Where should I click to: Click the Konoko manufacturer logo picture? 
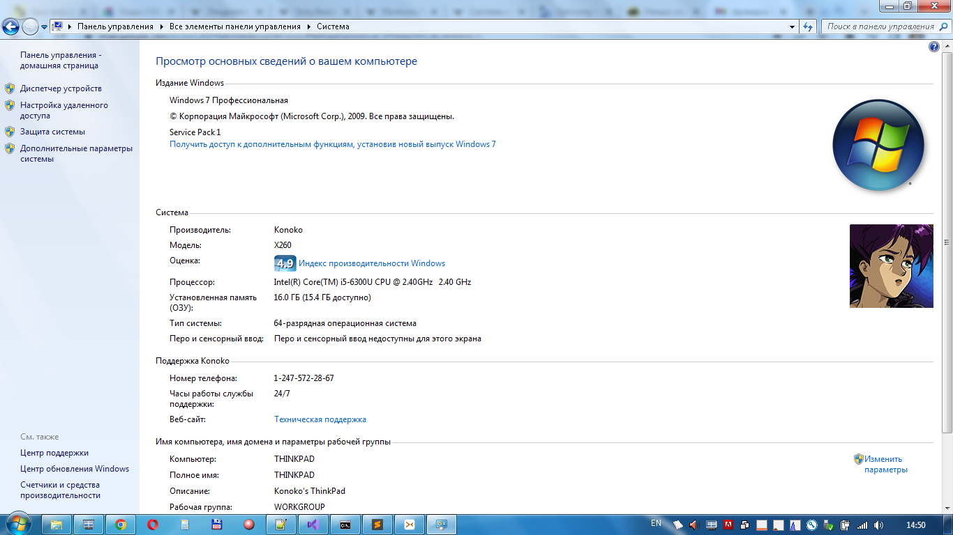pyautogui.click(x=891, y=266)
